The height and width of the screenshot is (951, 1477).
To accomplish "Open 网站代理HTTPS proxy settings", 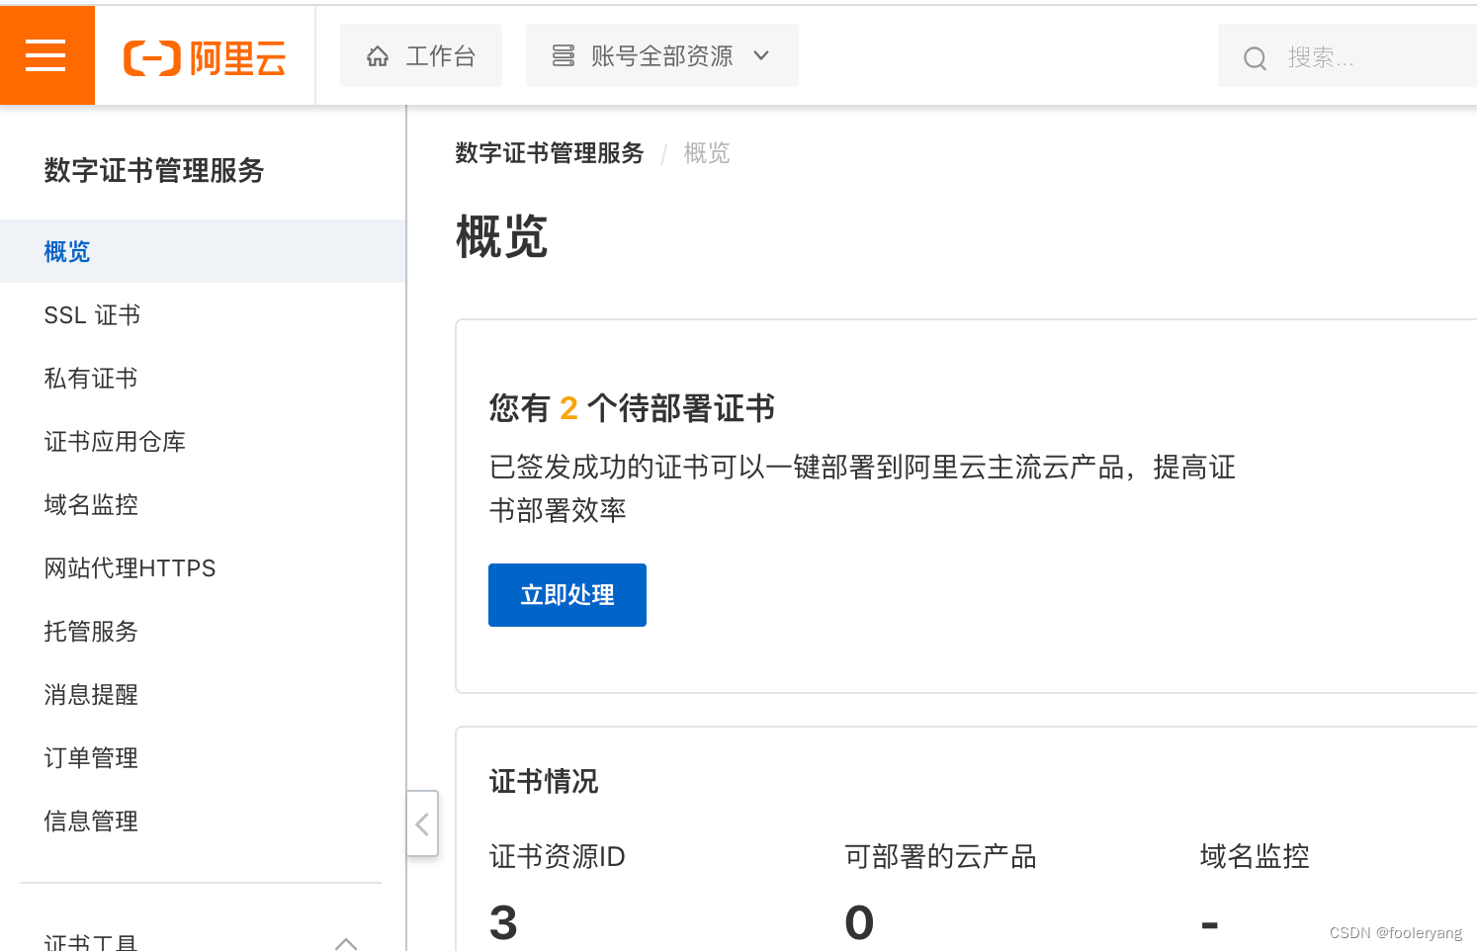I will 130,567.
